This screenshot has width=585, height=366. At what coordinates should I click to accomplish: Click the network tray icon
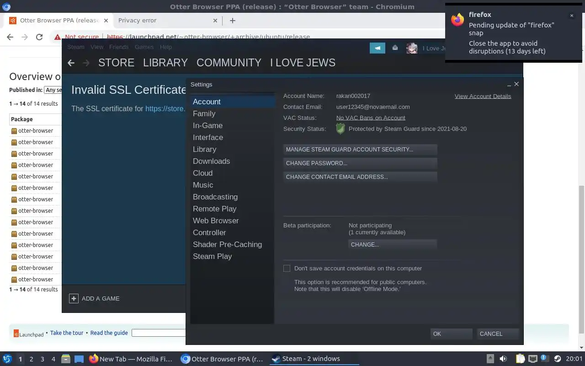[x=532, y=359]
